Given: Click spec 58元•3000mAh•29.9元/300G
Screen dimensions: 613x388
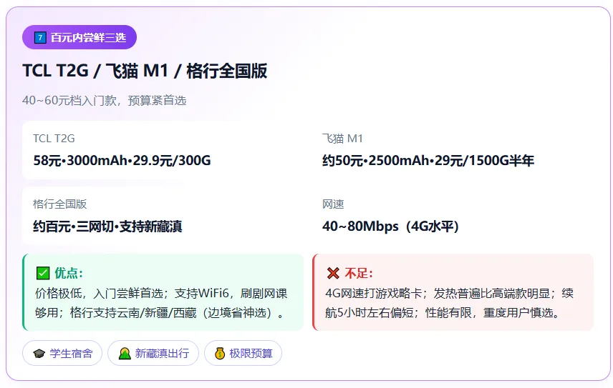Looking at the screenshot, I should 122,160.
